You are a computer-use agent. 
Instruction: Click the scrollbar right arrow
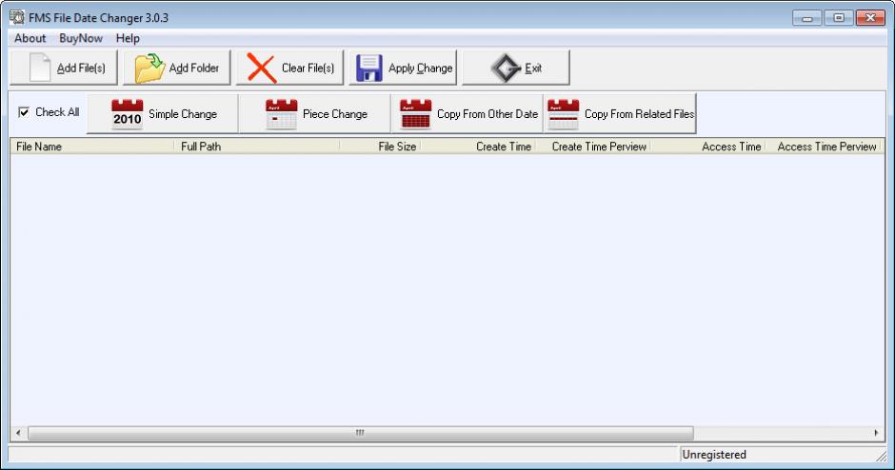point(876,433)
